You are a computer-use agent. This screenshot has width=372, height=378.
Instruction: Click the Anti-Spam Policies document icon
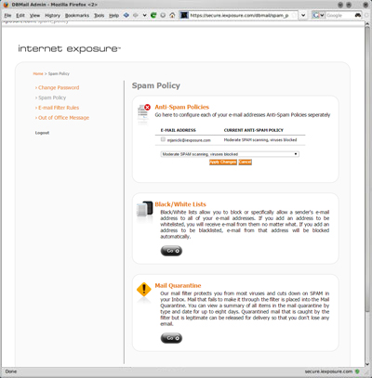coord(144,113)
